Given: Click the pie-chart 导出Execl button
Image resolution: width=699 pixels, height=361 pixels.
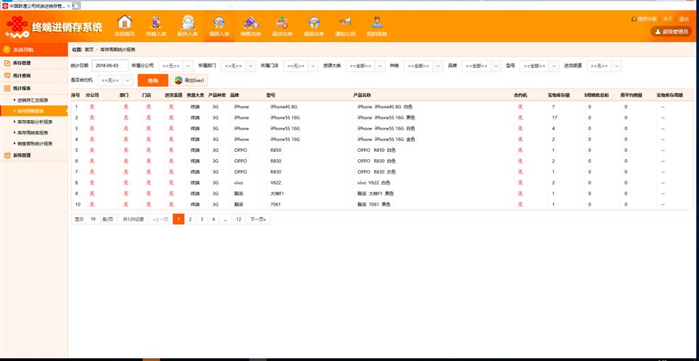Looking at the screenshot, I should point(189,80).
